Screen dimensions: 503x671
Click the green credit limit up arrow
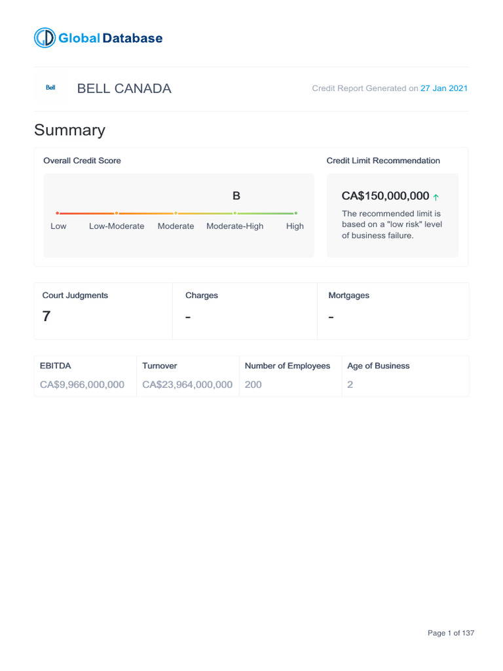(436, 197)
